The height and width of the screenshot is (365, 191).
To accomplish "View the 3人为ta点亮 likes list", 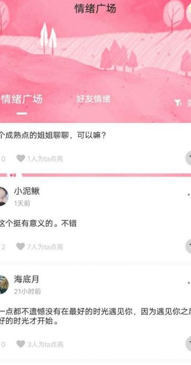I will point(45,344).
